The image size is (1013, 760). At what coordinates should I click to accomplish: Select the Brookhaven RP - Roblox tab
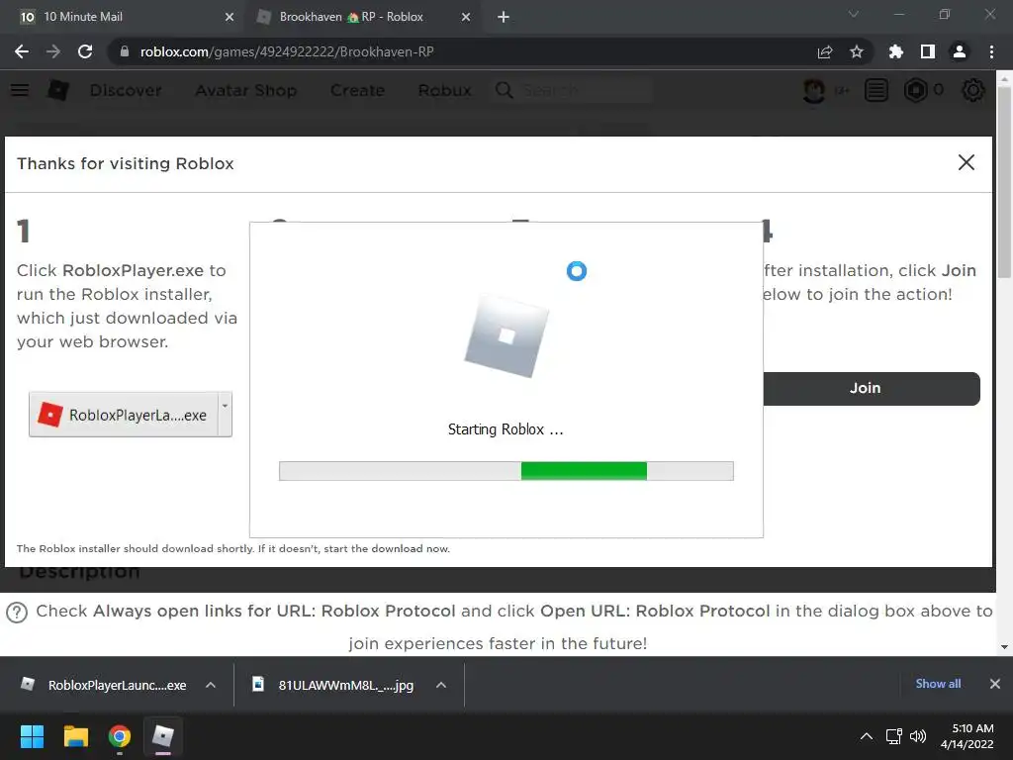[362, 17]
